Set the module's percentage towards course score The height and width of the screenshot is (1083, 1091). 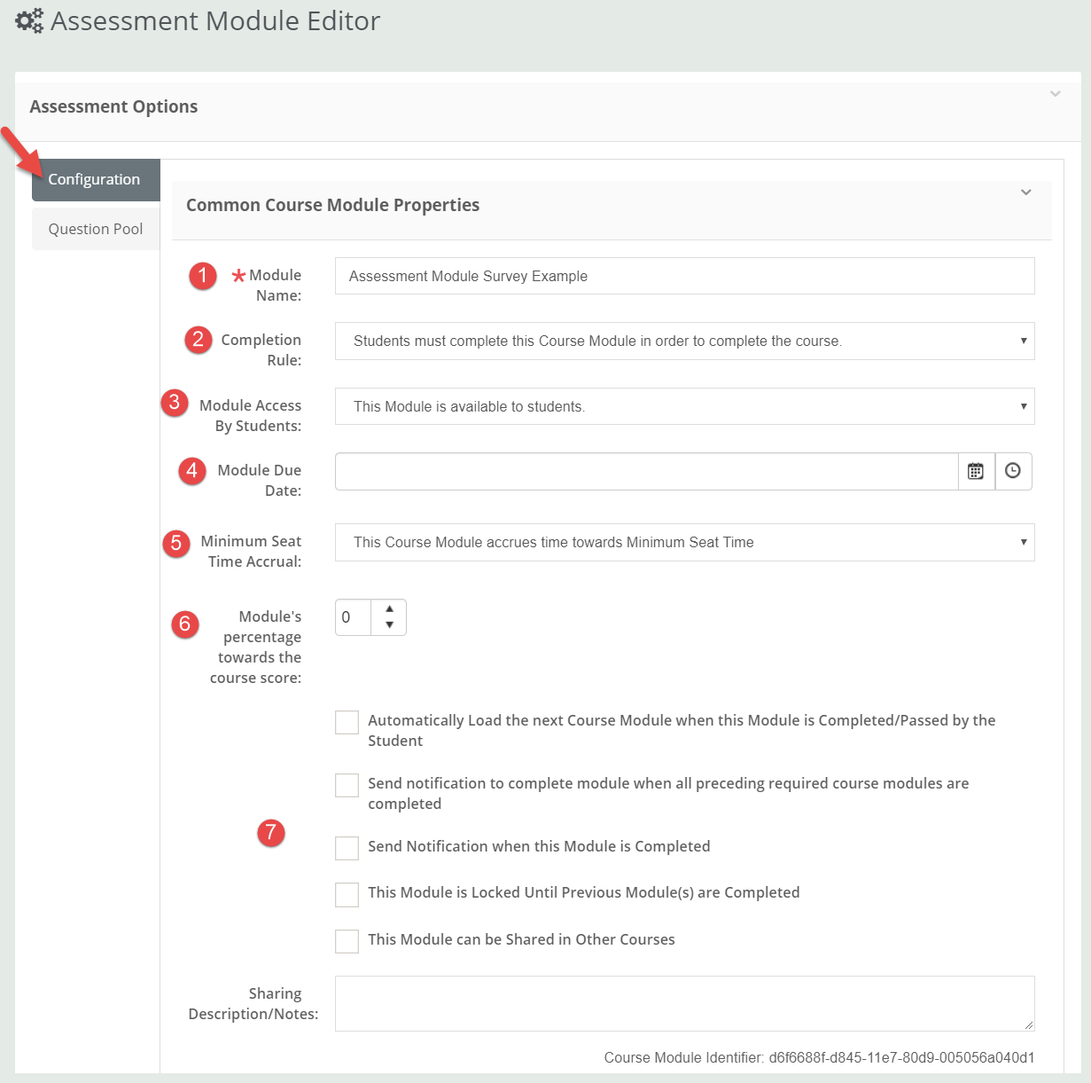(355, 617)
